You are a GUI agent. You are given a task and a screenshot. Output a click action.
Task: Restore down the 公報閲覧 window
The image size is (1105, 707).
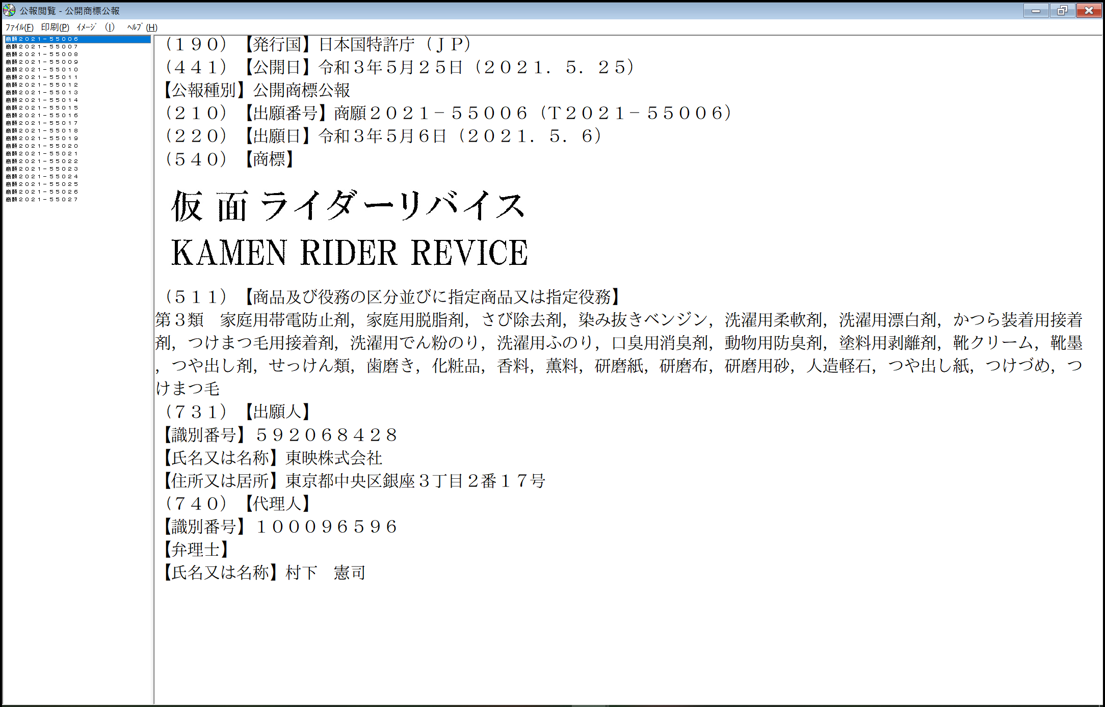coord(1062,10)
